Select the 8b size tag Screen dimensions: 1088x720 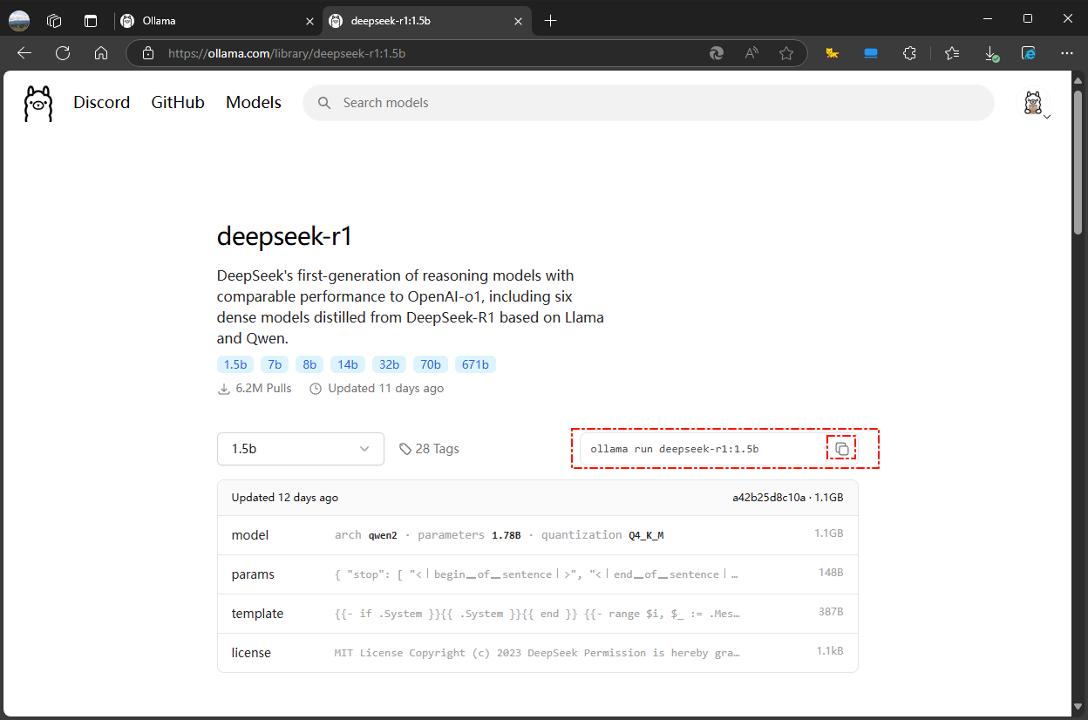pos(309,364)
